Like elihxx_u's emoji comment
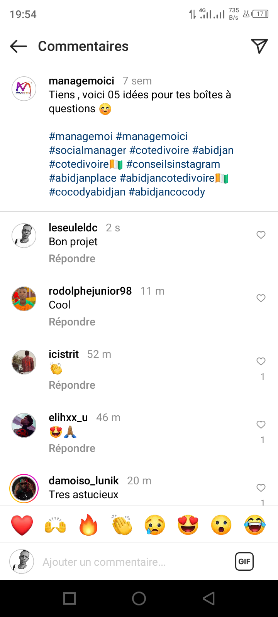This screenshot has width=278, height=617. pos(261,425)
